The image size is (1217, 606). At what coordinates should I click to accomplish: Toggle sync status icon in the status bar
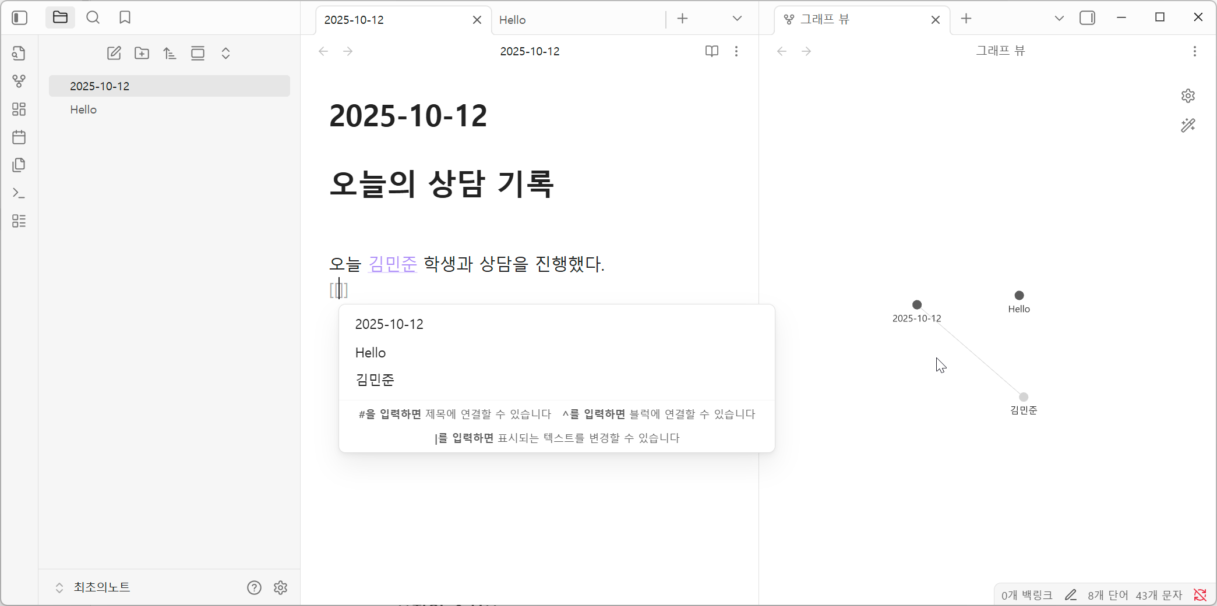1200,594
